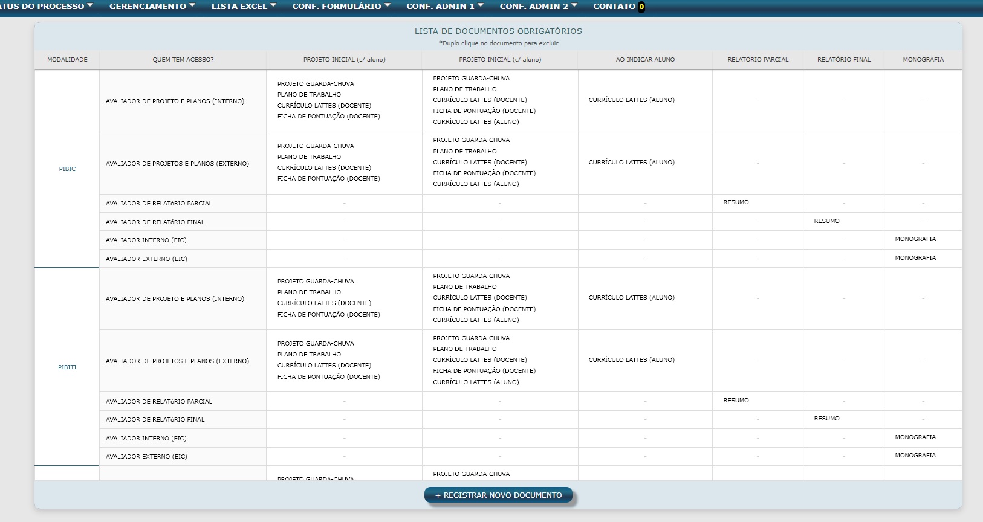The image size is (983, 522).
Task: Click the AO INDICAR ALUNO column header
Action: [645, 60]
